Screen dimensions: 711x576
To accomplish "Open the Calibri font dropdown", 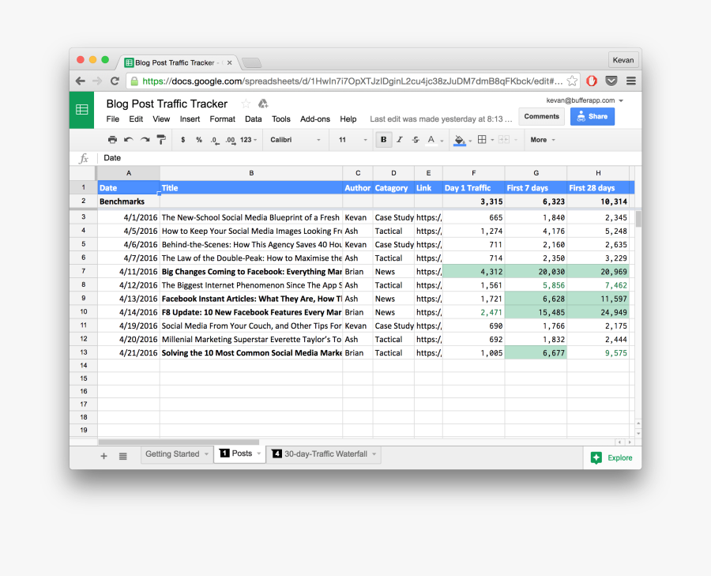I will (x=295, y=140).
